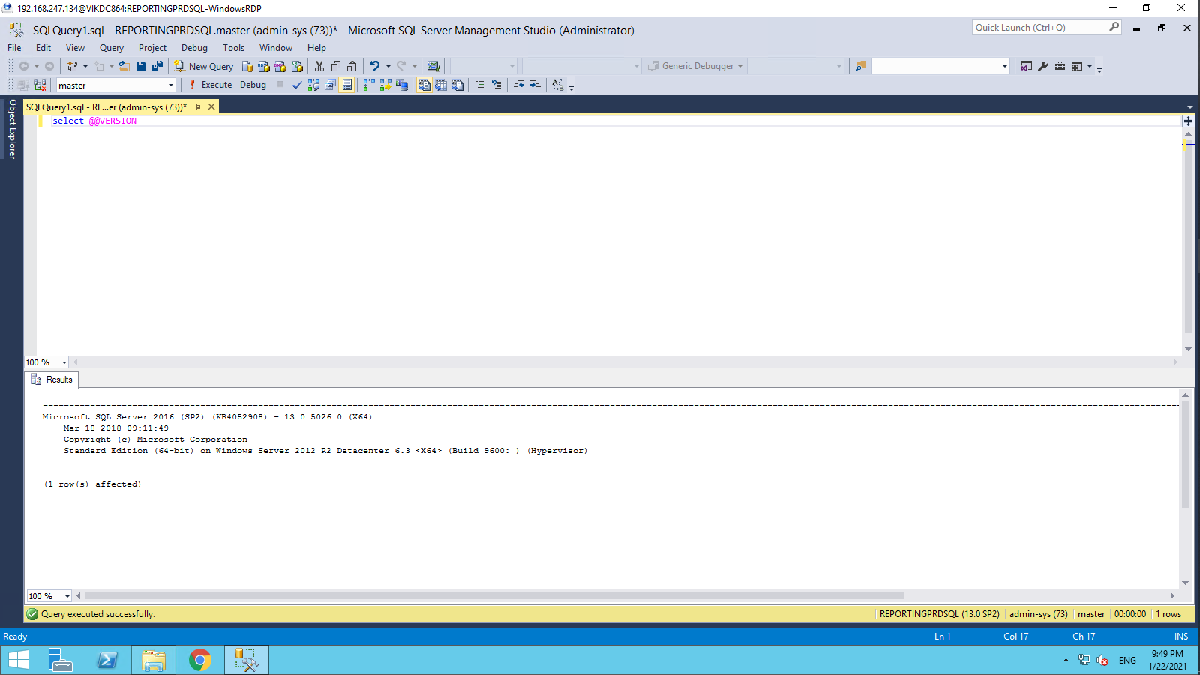1200x675 pixels.
Task: Pin the SQLQuery1.sql tab
Action: pyautogui.click(x=198, y=107)
